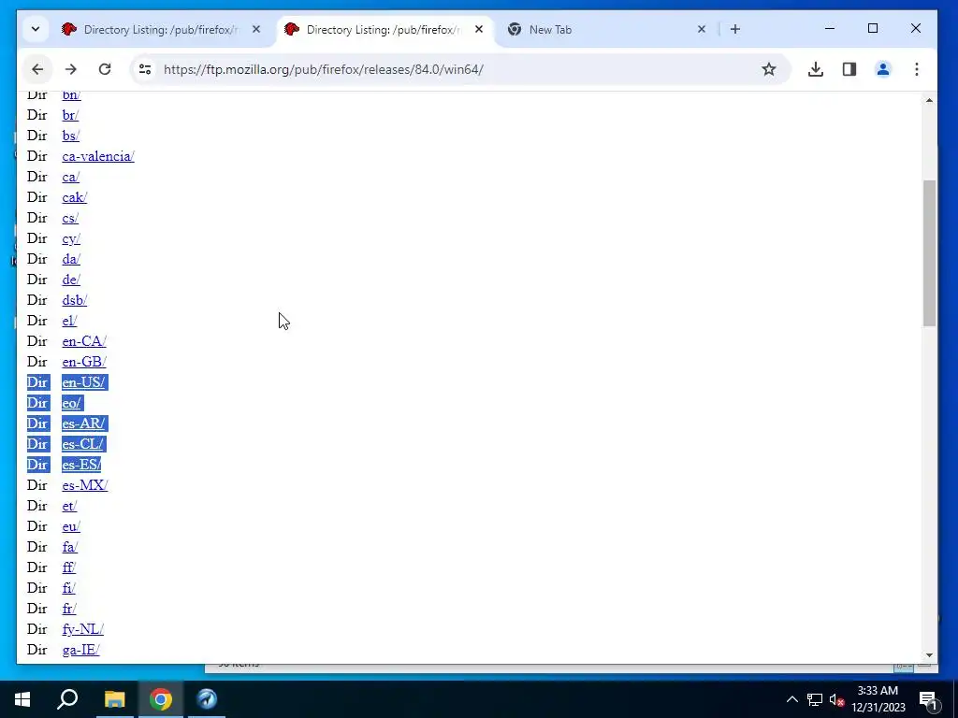Open the ff/ directory
Viewport: 958px width, 718px height.
[69, 567]
